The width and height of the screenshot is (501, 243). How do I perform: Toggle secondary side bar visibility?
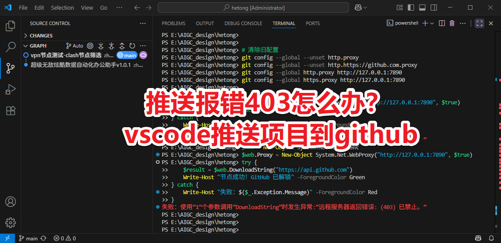coord(434,7)
